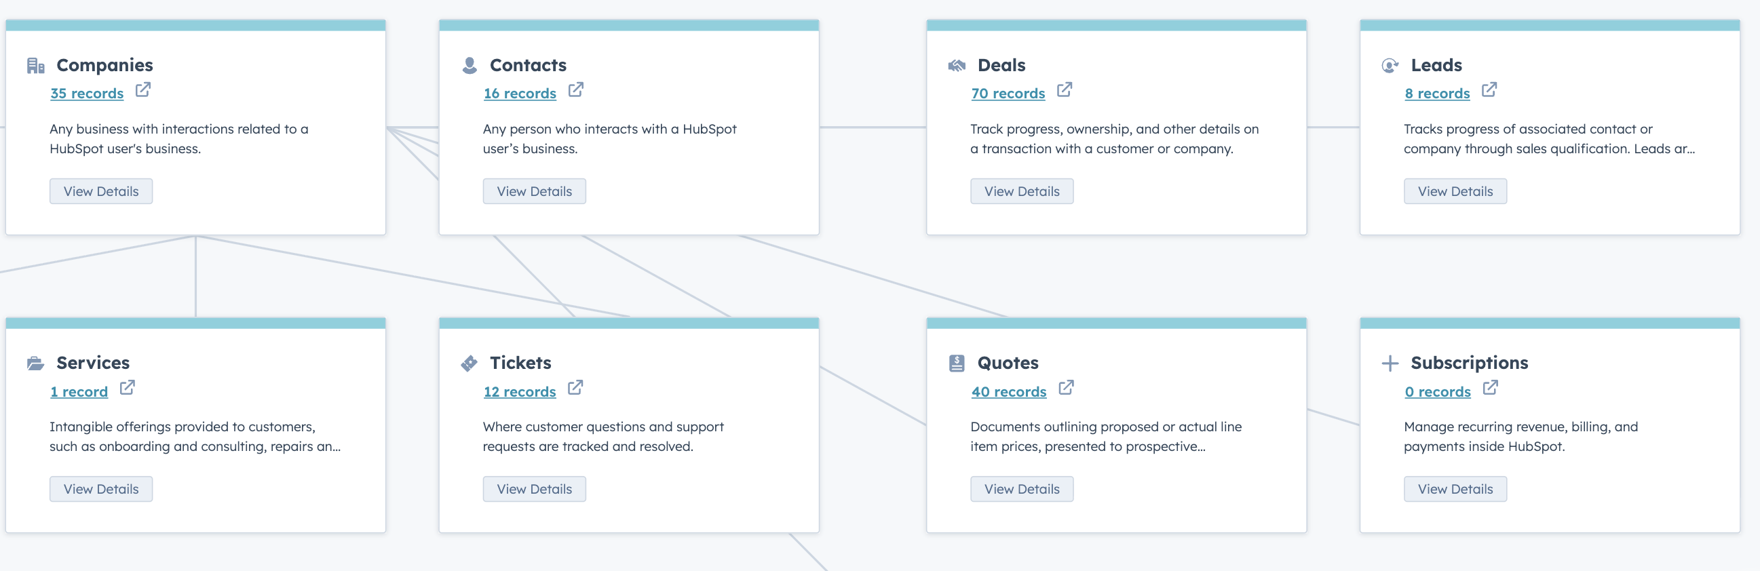This screenshot has height=571, width=1760.
Task: Click the Deals handshake icon
Action: click(x=957, y=65)
